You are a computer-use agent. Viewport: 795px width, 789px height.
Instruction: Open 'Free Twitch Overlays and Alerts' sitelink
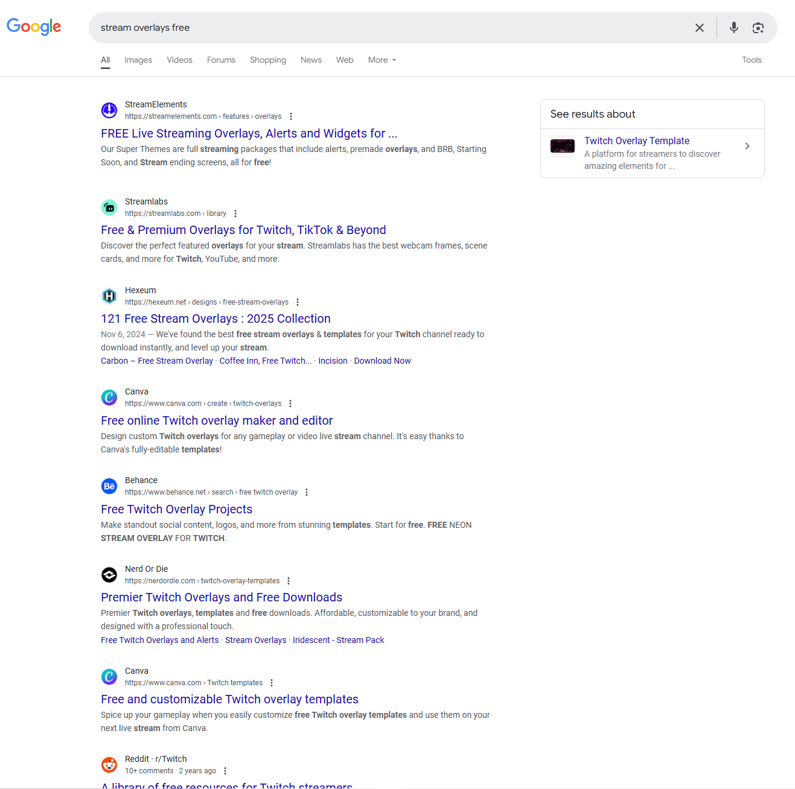click(160, 640)
